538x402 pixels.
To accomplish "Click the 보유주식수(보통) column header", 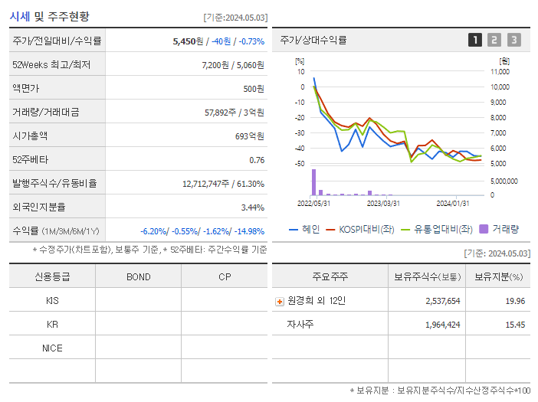I will [x=427, y=276].
